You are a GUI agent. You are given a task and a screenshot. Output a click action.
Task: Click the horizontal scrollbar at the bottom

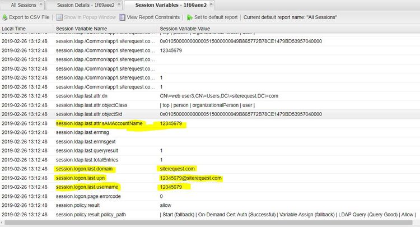pyautogui.click(x=208, y=223)
